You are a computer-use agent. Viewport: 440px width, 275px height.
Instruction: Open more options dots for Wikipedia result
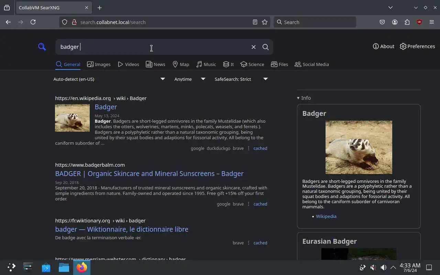coord(249,148)
